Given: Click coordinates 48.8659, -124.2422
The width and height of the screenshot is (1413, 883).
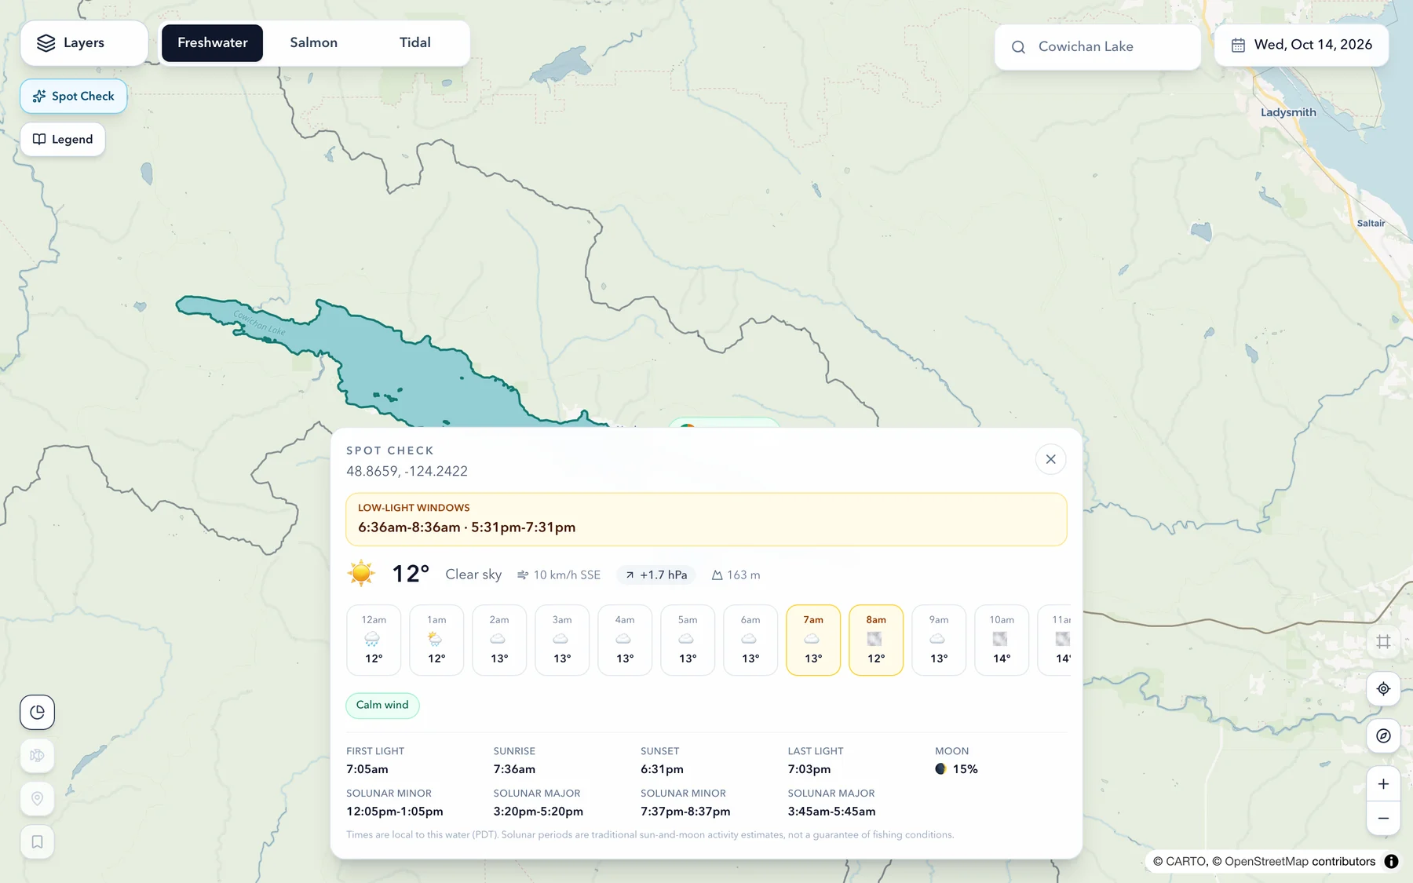Looking at the screenshot, I should click(407, 472).
